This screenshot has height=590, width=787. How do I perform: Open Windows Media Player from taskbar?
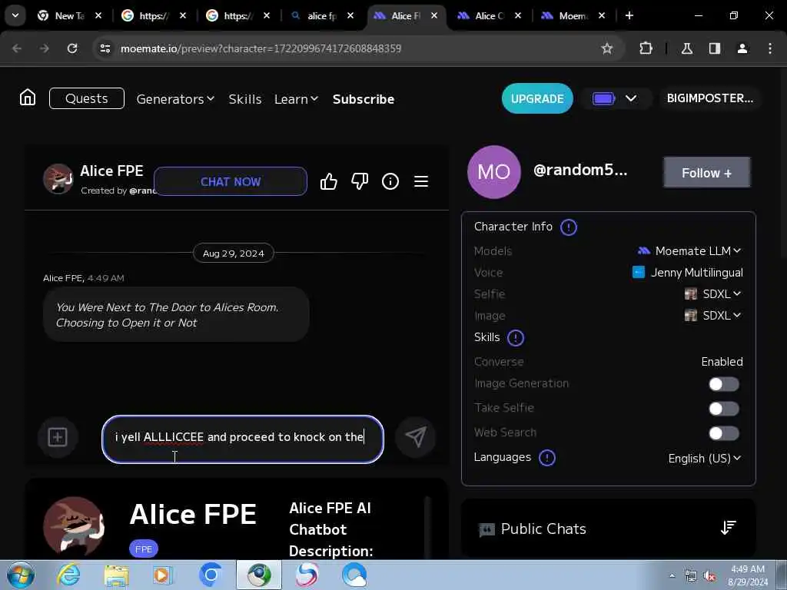(x=163, y=575)
